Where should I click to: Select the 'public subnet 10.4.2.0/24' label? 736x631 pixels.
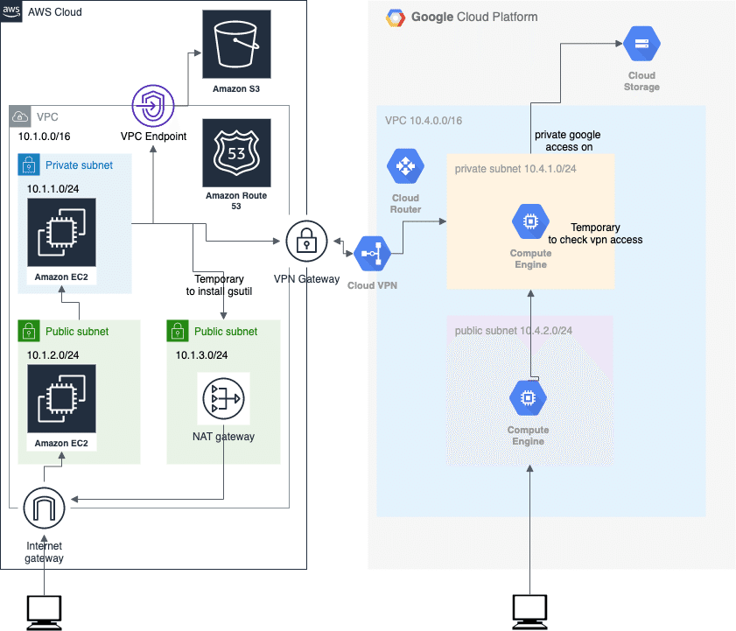point(514,331)
